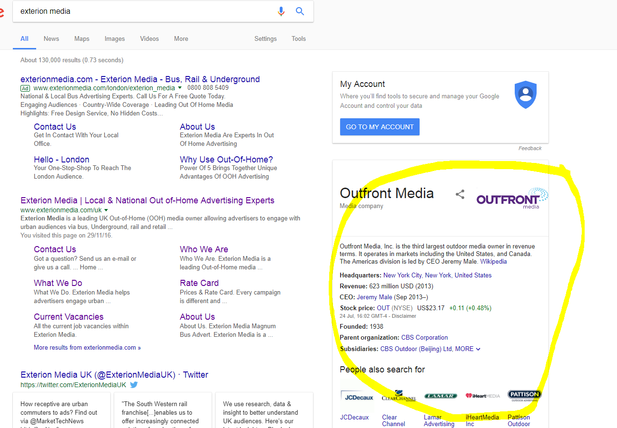The image size is (617, 428).
Task: Switch to the Videos tab
Action: click(x=149, y=38)
